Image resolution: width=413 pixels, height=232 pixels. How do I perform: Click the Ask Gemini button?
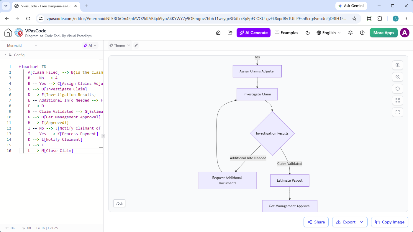point(351,6)
